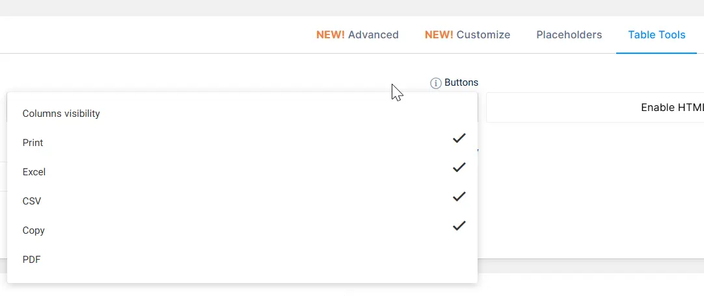
Task: Select the Table Tools tab
Action: (x=657, y=34)
